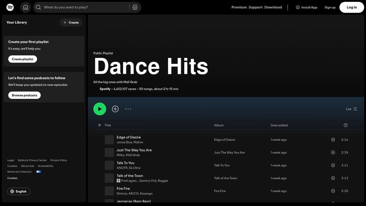Open the Edge of Desire song title
The height and width of the screenshot is (206, 366).
point(128,137)
